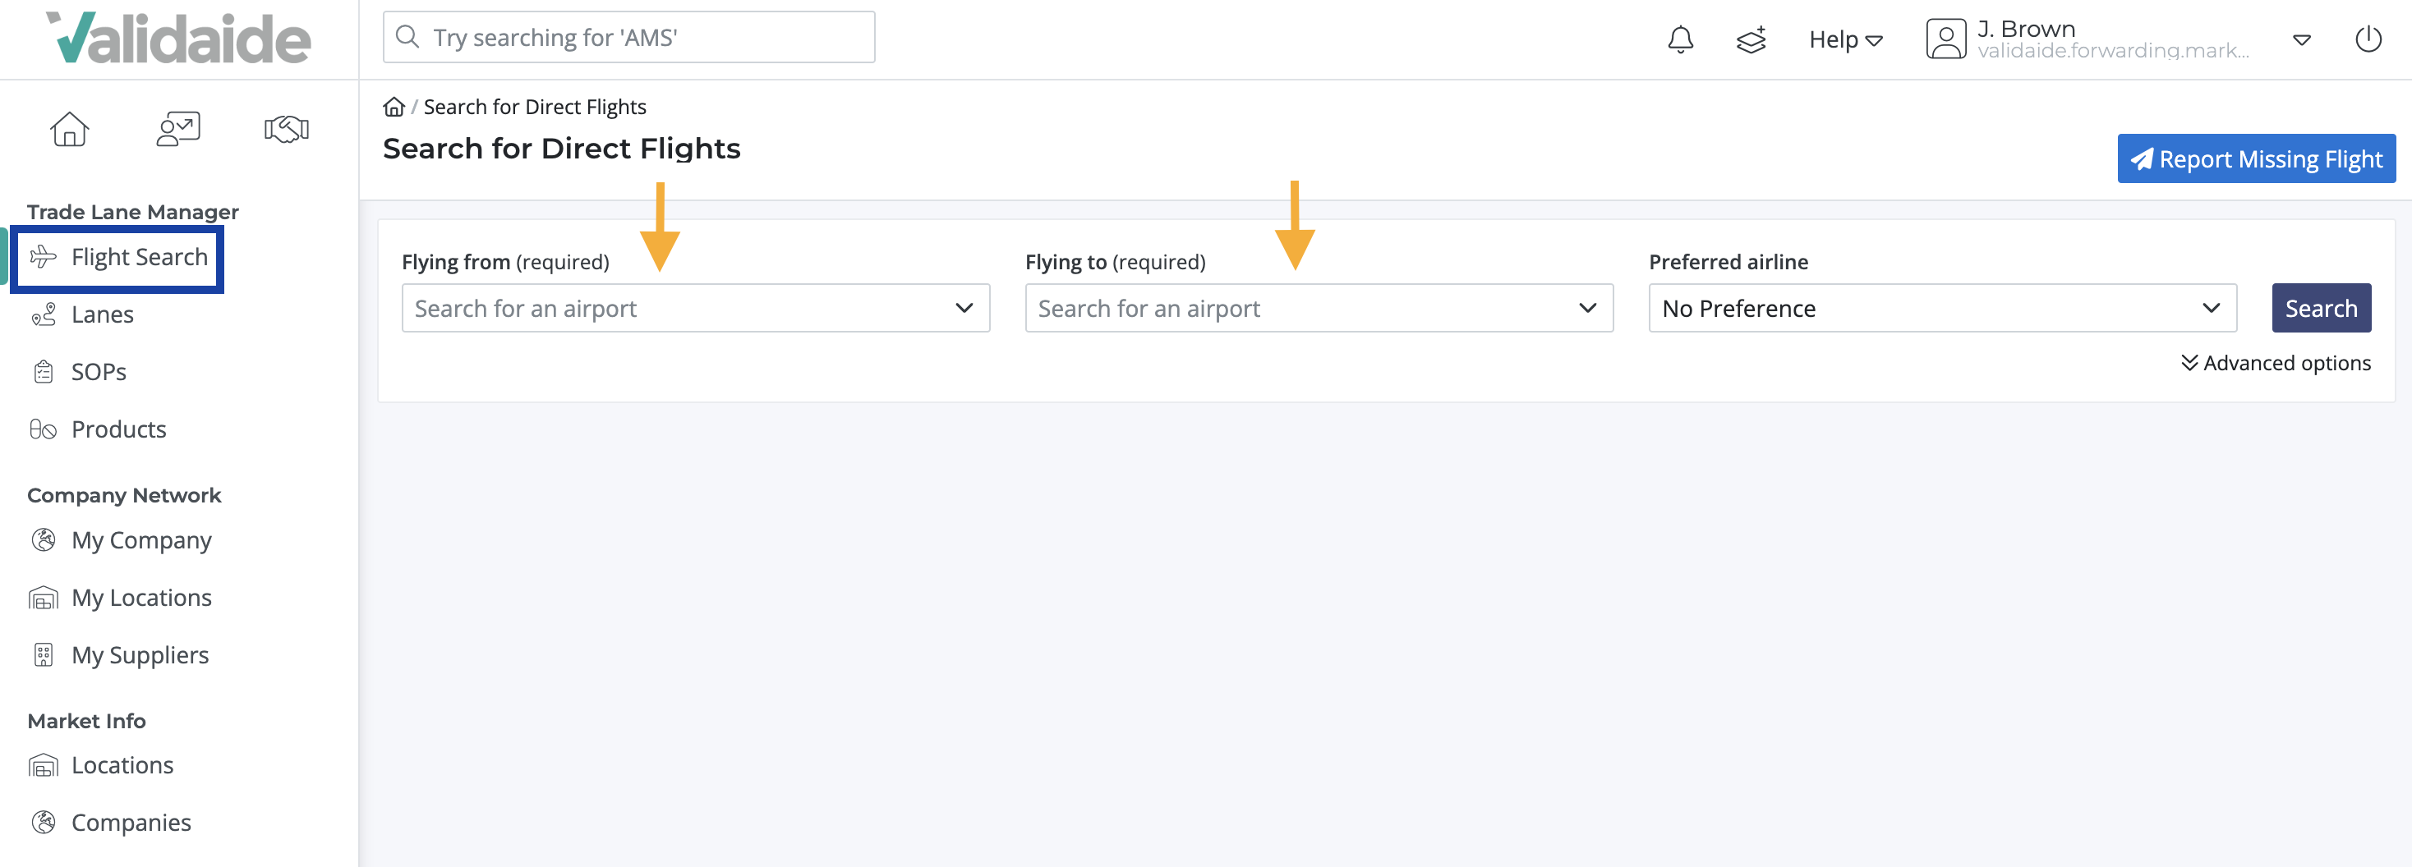
Task: Open the handshake partnerships icon
Action: click(287, 129)
